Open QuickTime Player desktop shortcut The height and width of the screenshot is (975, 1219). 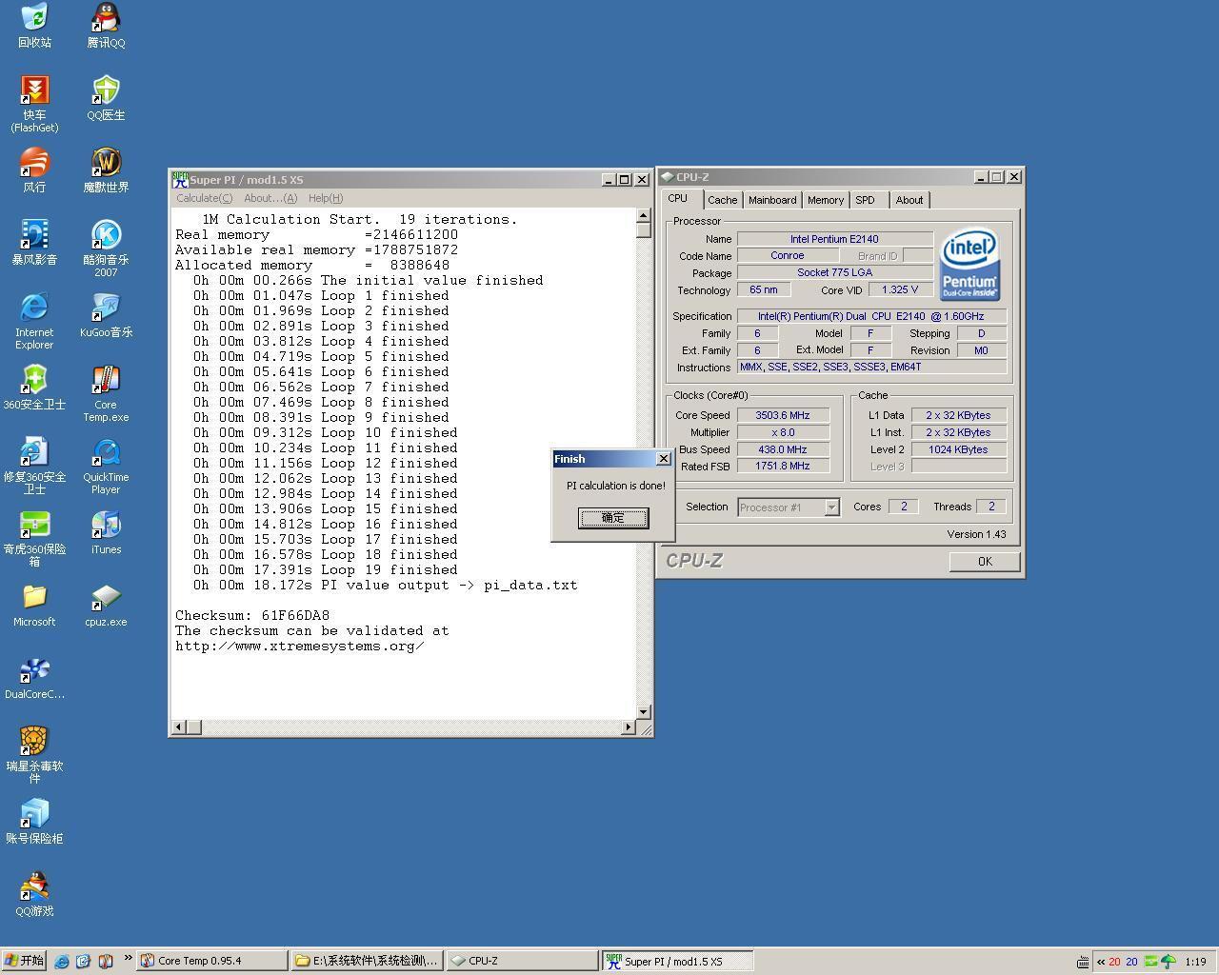point(106,453)
